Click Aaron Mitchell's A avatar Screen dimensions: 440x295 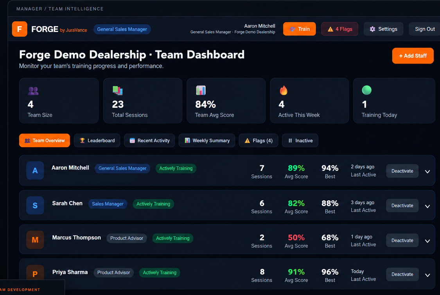pos(35,170)
